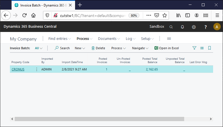Viewport: 223px width, 127px height.
Task: Bookmark this page with star icon
Action: click(165, 15)
